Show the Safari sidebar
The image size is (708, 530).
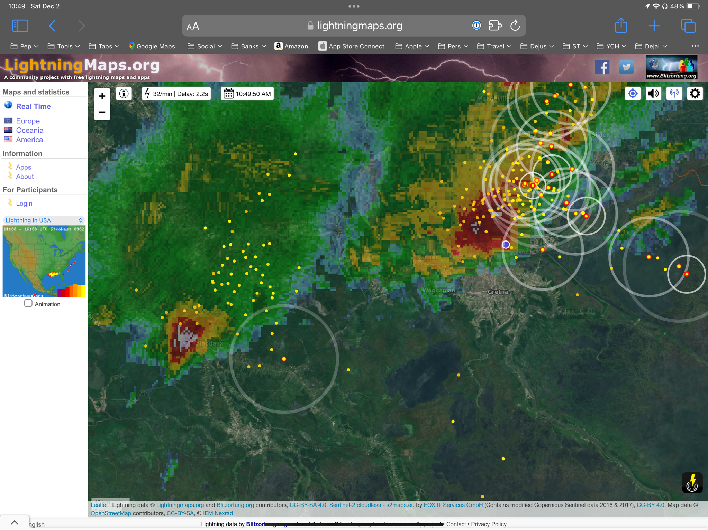point(20,26)
